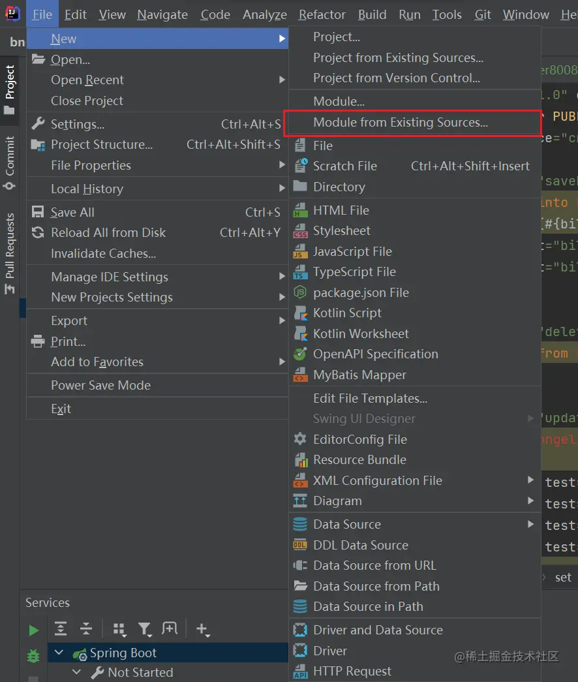578x682 pixels.
Task: Open the Refactor menu in menu bar
Action: click(322, 14)
